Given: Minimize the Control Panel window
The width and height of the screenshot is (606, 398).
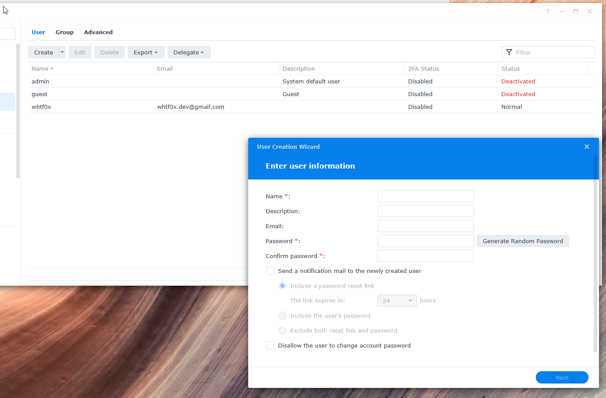Looking at the screenshot, I should pyautogui.click(x=562, y=11).
